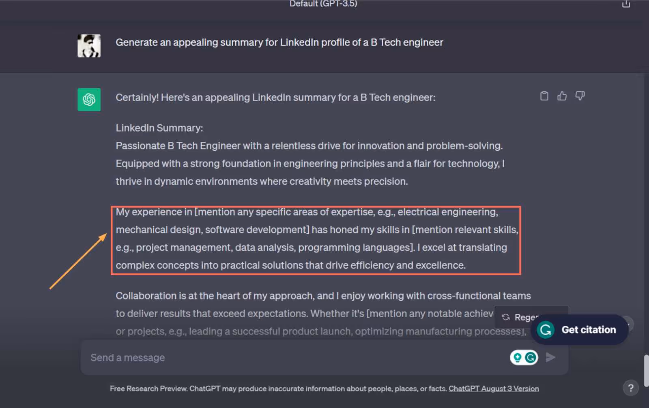Click the help question mark icon
The height and width of the screenshot is (408, 649).
tap(632, 387)
